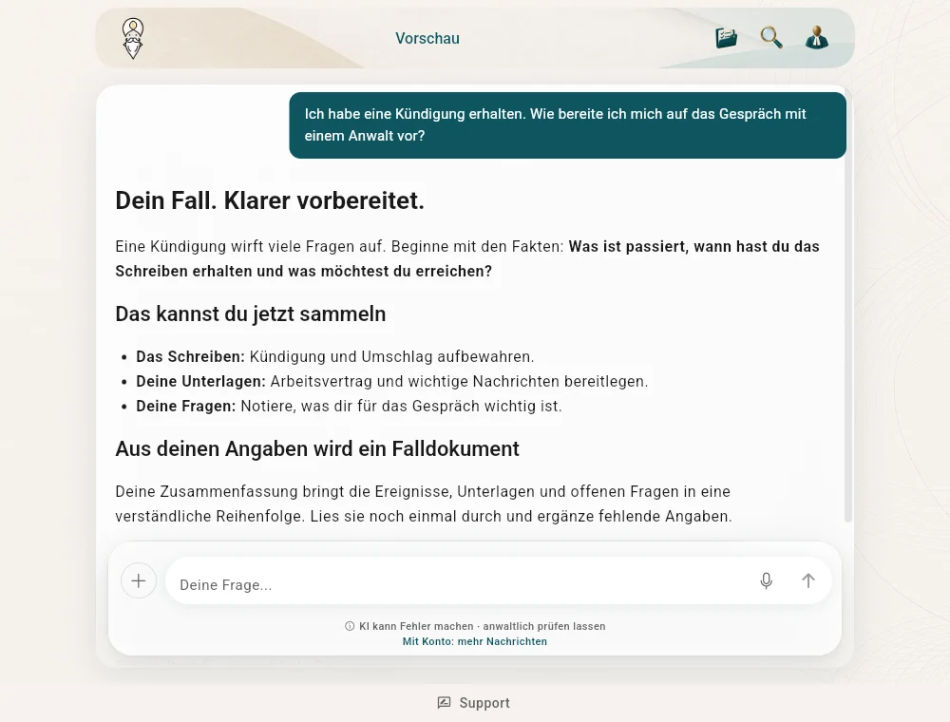This screenshot has width=950, height=722.
Task: Click the bullet 'Deine Fragen:' line
Action: [x=349, y=406]
